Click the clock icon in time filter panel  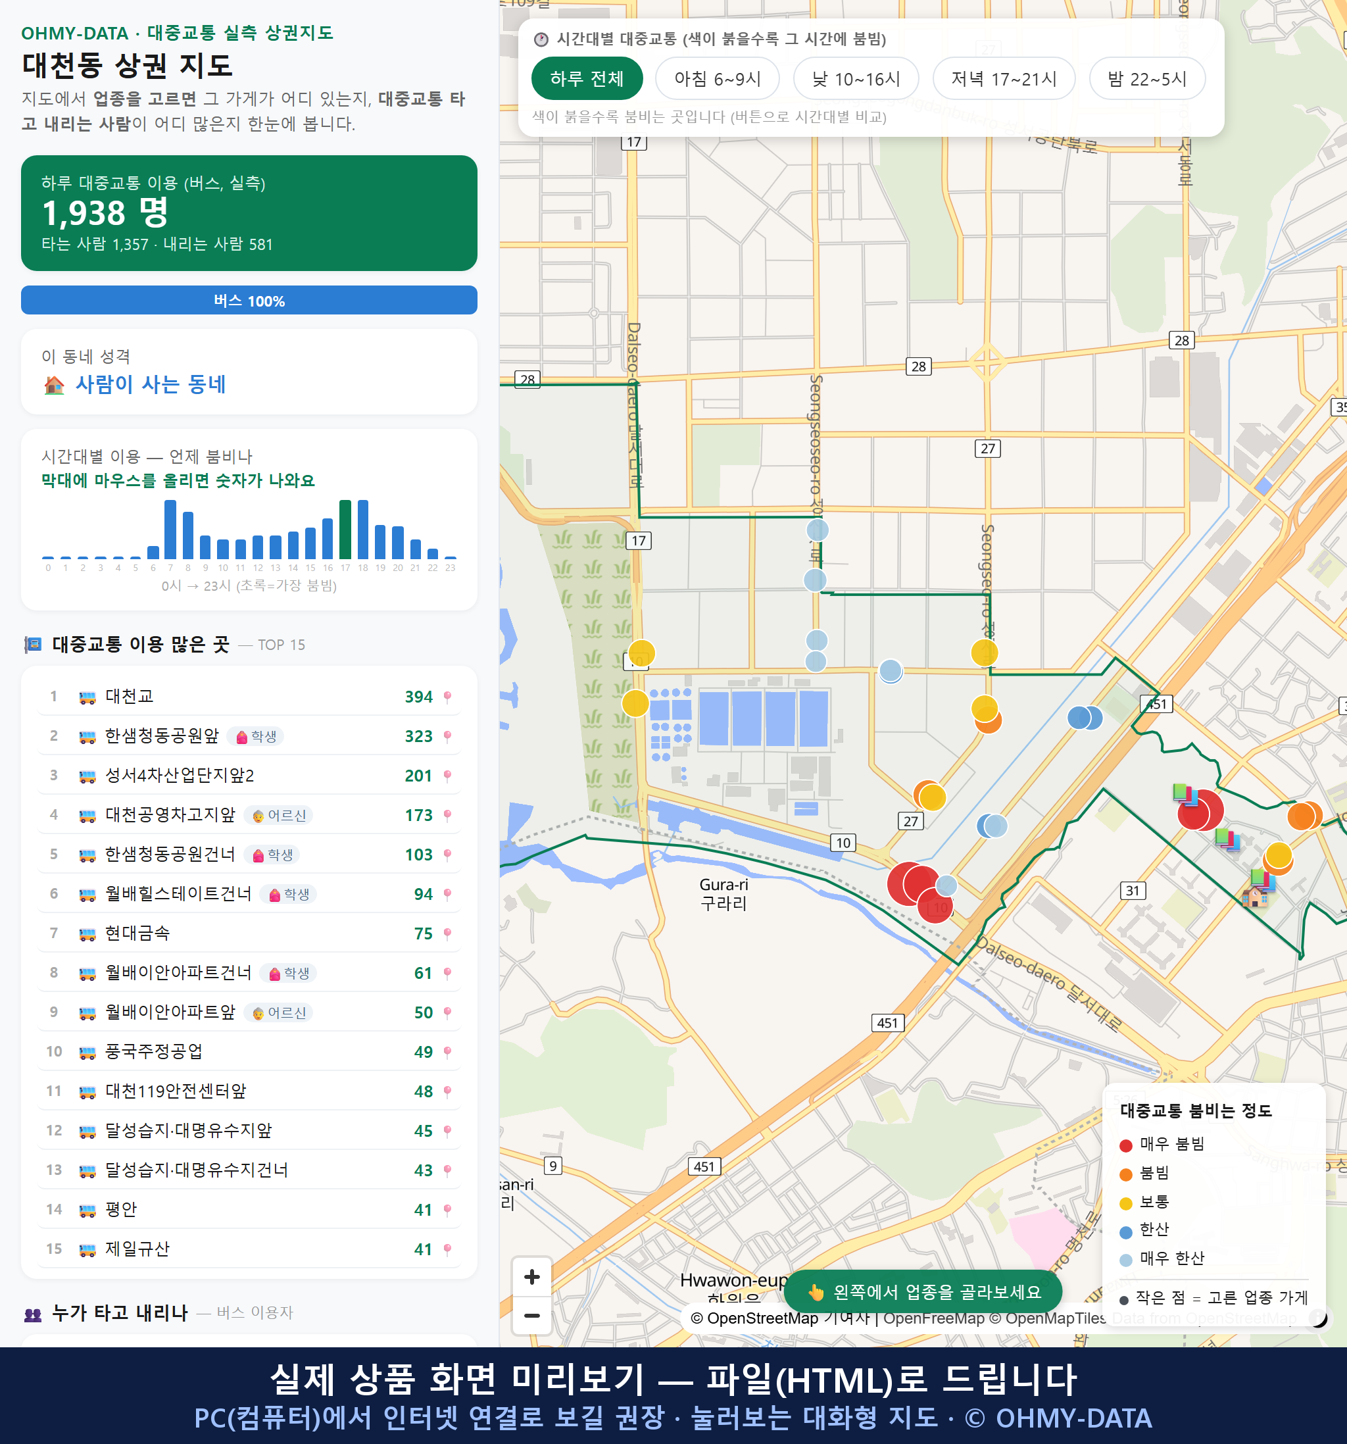click(x=541, y=39)
